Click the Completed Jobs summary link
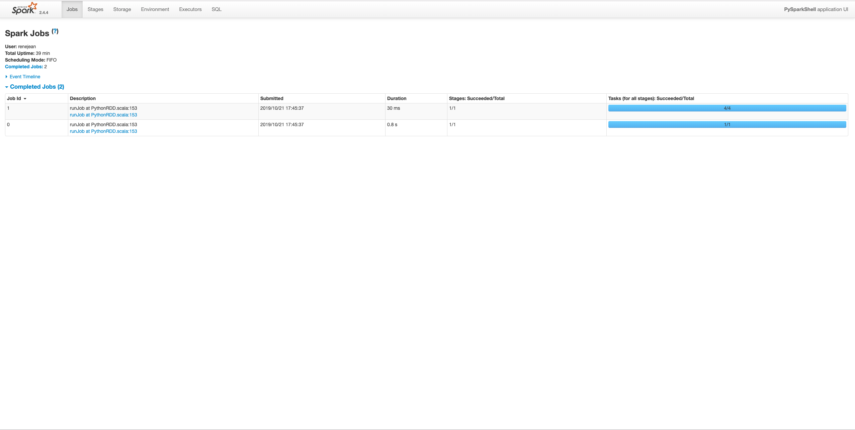The height and width of the screenshot is (430, 855). [24, 67]
